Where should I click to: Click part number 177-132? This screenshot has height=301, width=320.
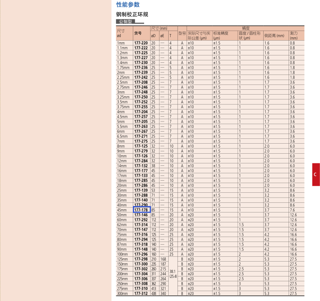click(141, 166)
